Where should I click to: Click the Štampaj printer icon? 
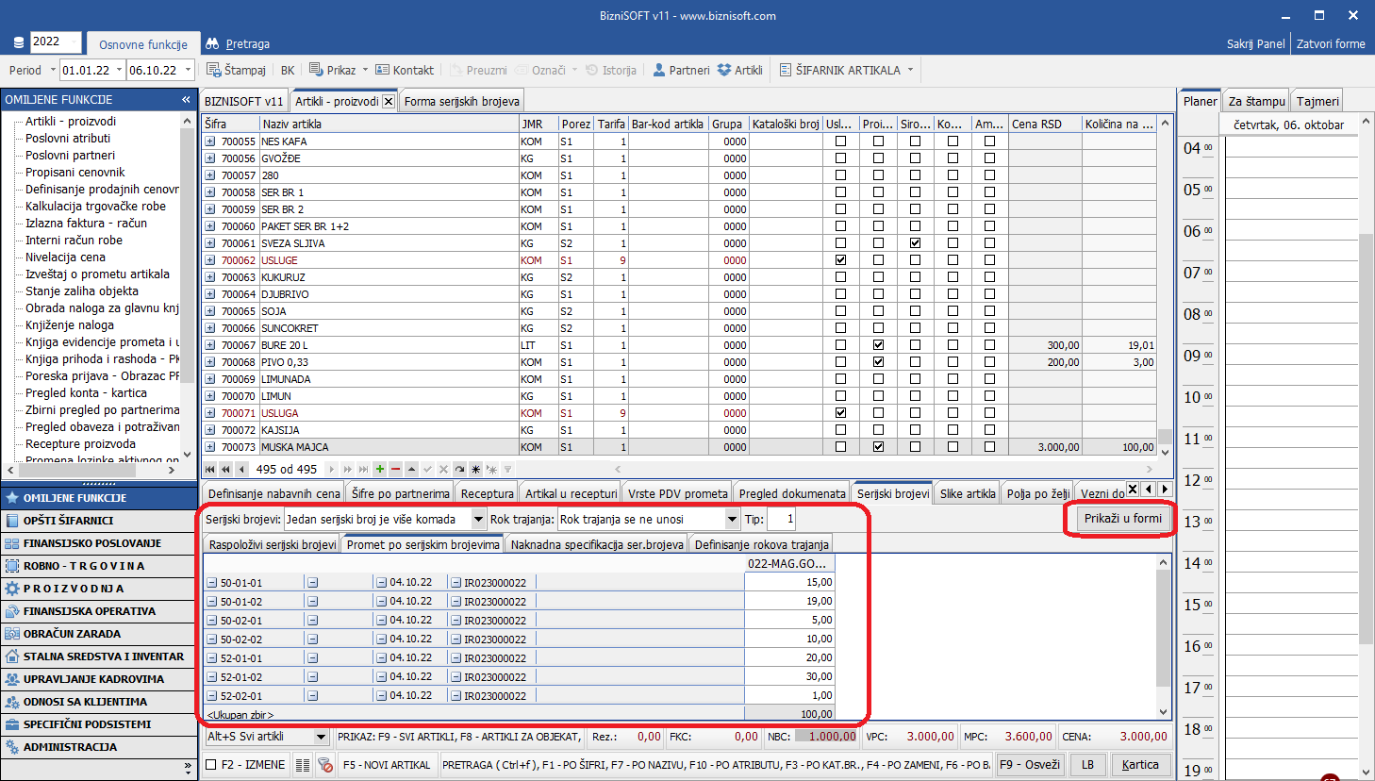(x=213, y=70)
